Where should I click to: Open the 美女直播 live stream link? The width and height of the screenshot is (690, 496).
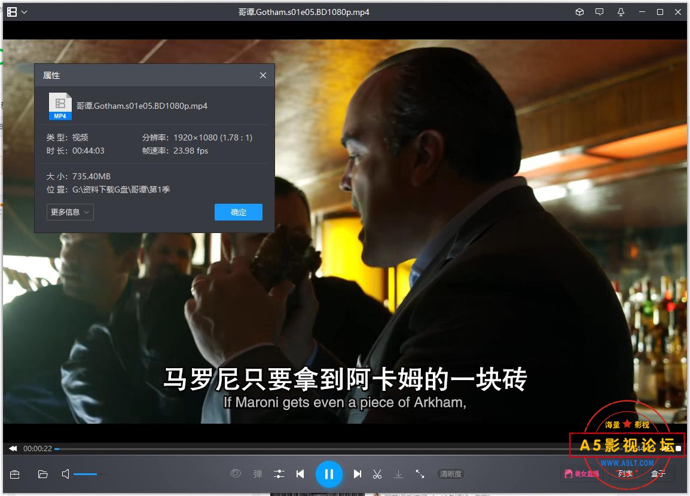(x=581, y=473)
